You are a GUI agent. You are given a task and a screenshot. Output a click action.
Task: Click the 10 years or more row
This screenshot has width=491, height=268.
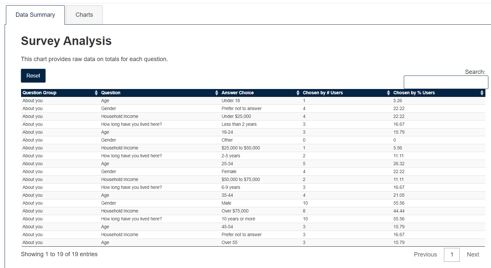click(x=253, y=219)
